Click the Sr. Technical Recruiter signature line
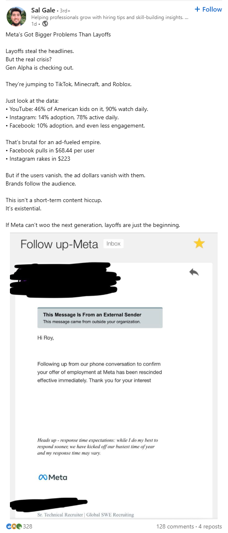Viewport: 228px width, 533px height. pos(86,515)
